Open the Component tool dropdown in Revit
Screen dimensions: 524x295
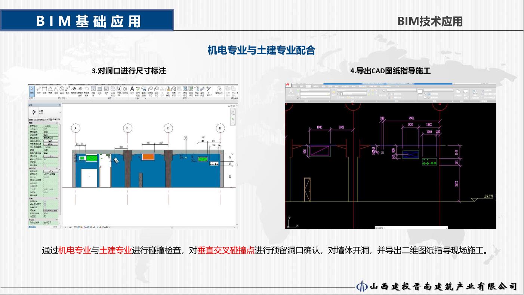tap(107, 95)
